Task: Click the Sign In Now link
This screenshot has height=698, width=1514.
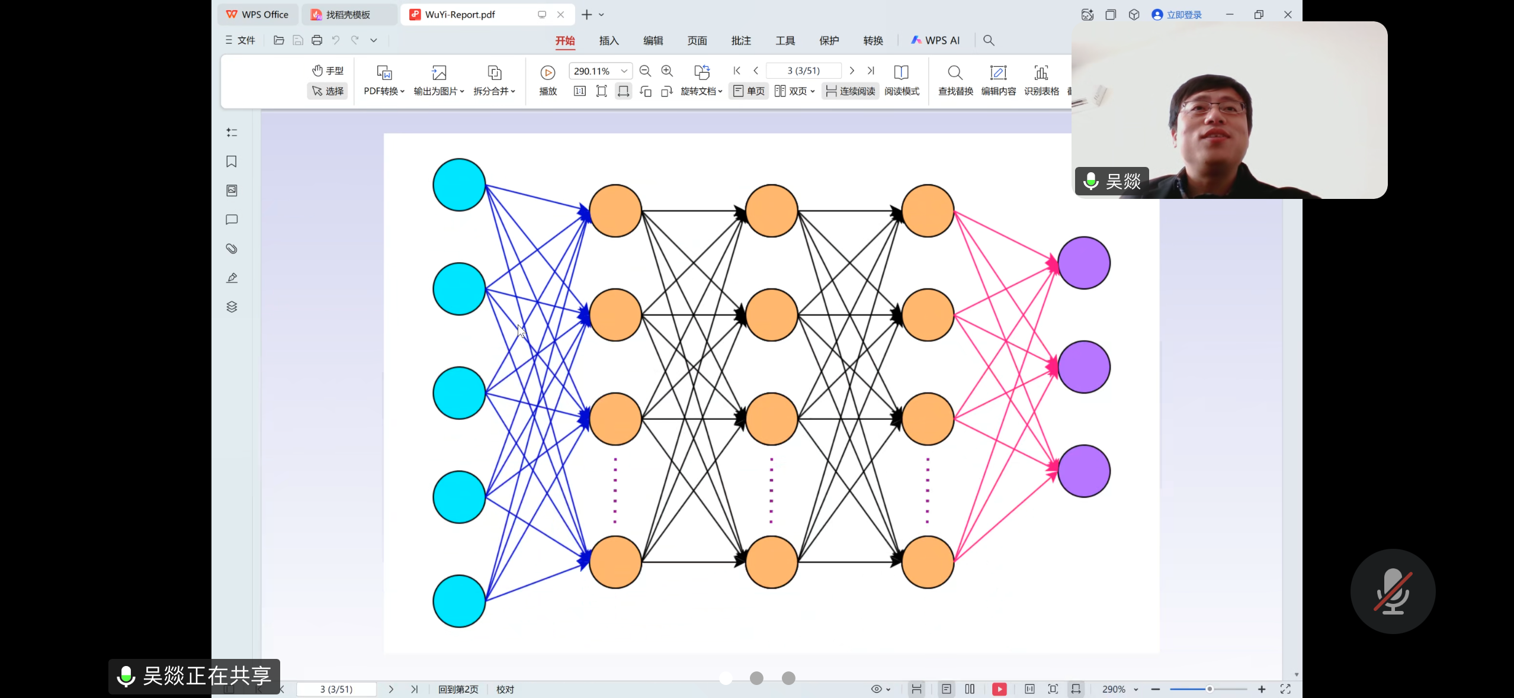Action: [x=1183, y=15]
